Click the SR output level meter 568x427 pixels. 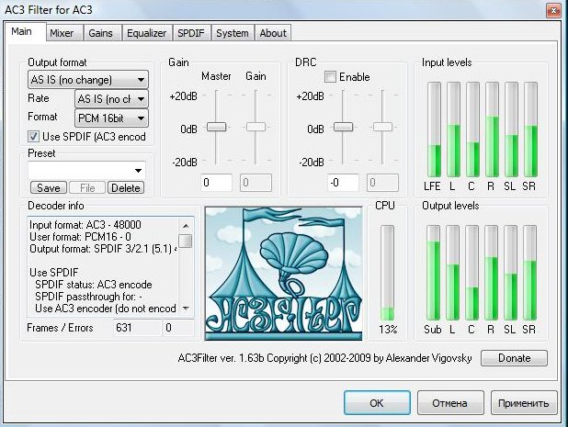pyautogui.click(x=530, y=273)
